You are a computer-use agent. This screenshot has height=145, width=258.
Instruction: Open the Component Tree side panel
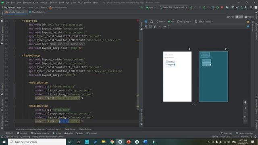point(141,116)
